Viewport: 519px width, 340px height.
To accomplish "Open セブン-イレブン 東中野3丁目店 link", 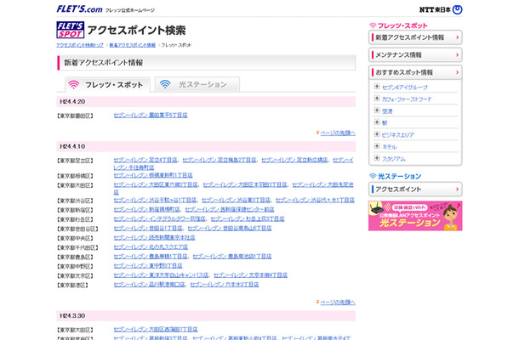I will click(148, 265).
